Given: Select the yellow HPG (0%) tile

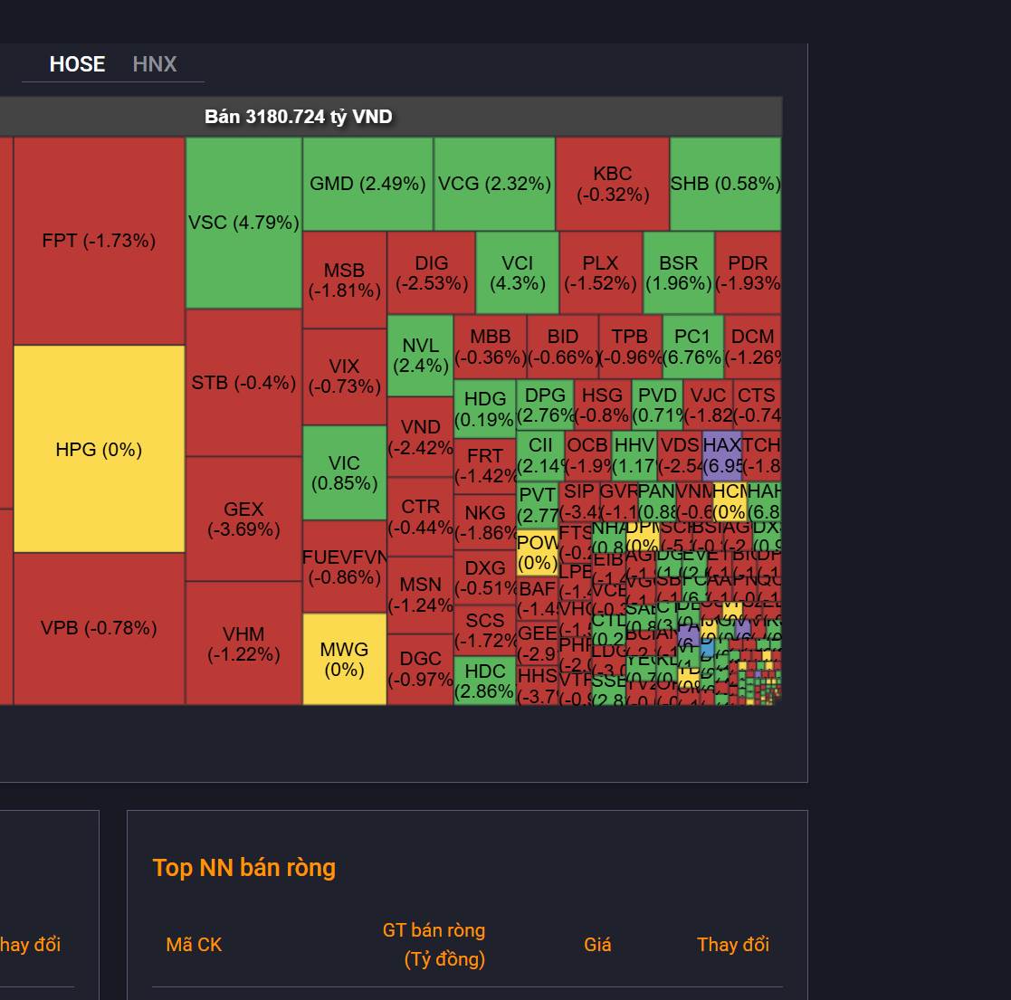Looking at the screenshot, I should [x=100, y=449].
